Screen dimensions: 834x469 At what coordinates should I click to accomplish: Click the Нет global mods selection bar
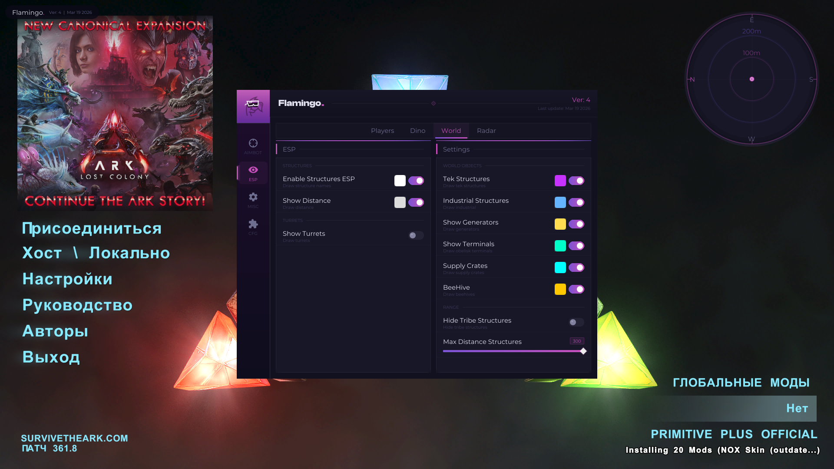click(x=736, y=409)
